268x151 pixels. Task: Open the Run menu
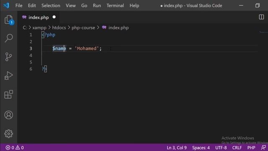(97, 5)
